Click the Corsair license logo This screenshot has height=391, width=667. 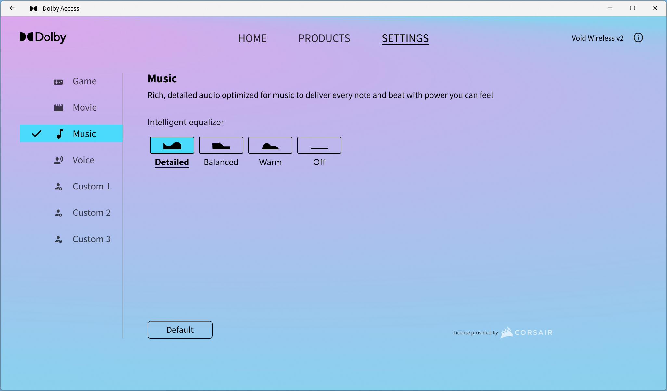526,332
